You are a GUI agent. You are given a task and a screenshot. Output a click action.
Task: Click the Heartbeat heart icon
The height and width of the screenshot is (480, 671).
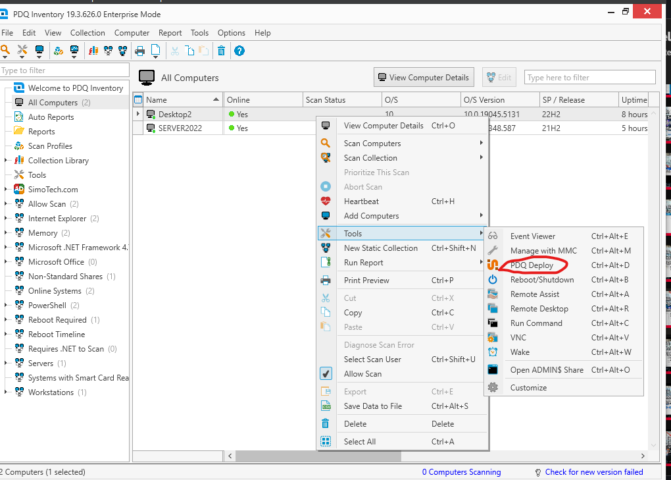[x=326, y=201]
